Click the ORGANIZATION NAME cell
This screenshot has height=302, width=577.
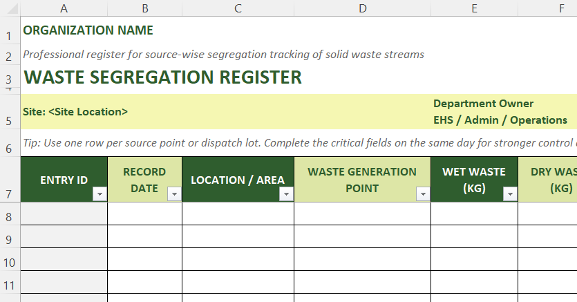pyautogui.click(x=88, y=30)
